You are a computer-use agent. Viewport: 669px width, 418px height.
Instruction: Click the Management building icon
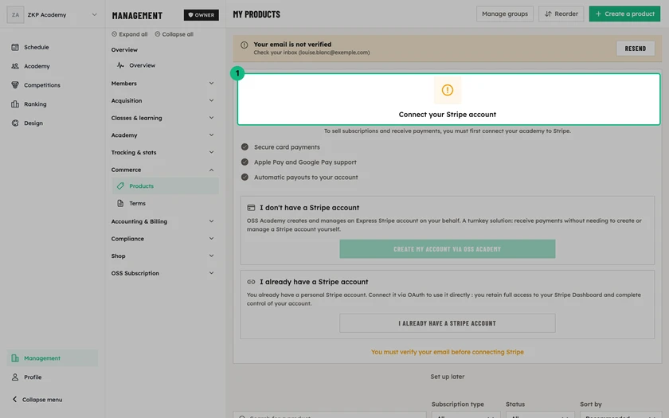(15, 358)
